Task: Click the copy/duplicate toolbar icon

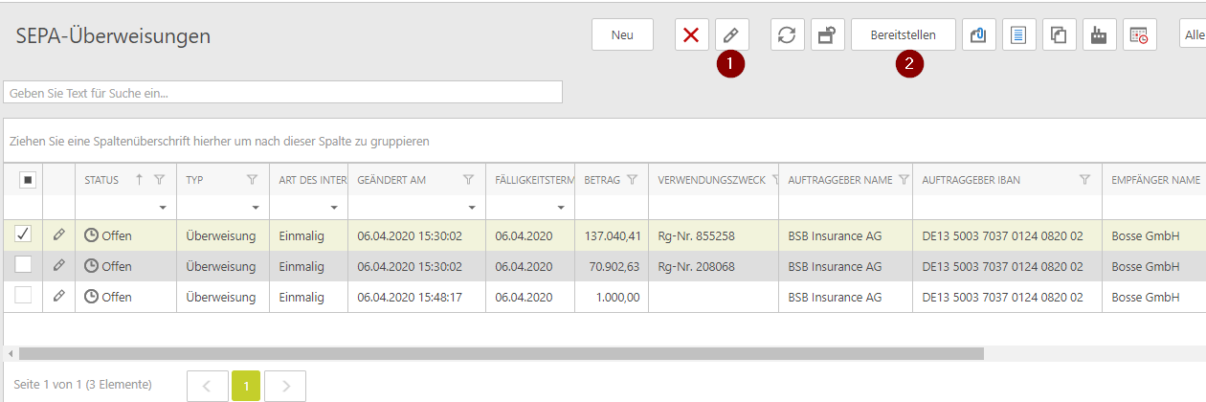Action: 1059,35
